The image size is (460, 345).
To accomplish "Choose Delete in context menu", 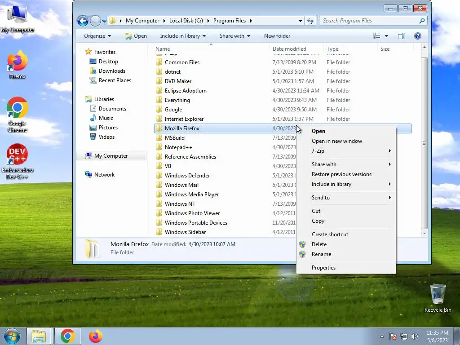I will point(346,244).
